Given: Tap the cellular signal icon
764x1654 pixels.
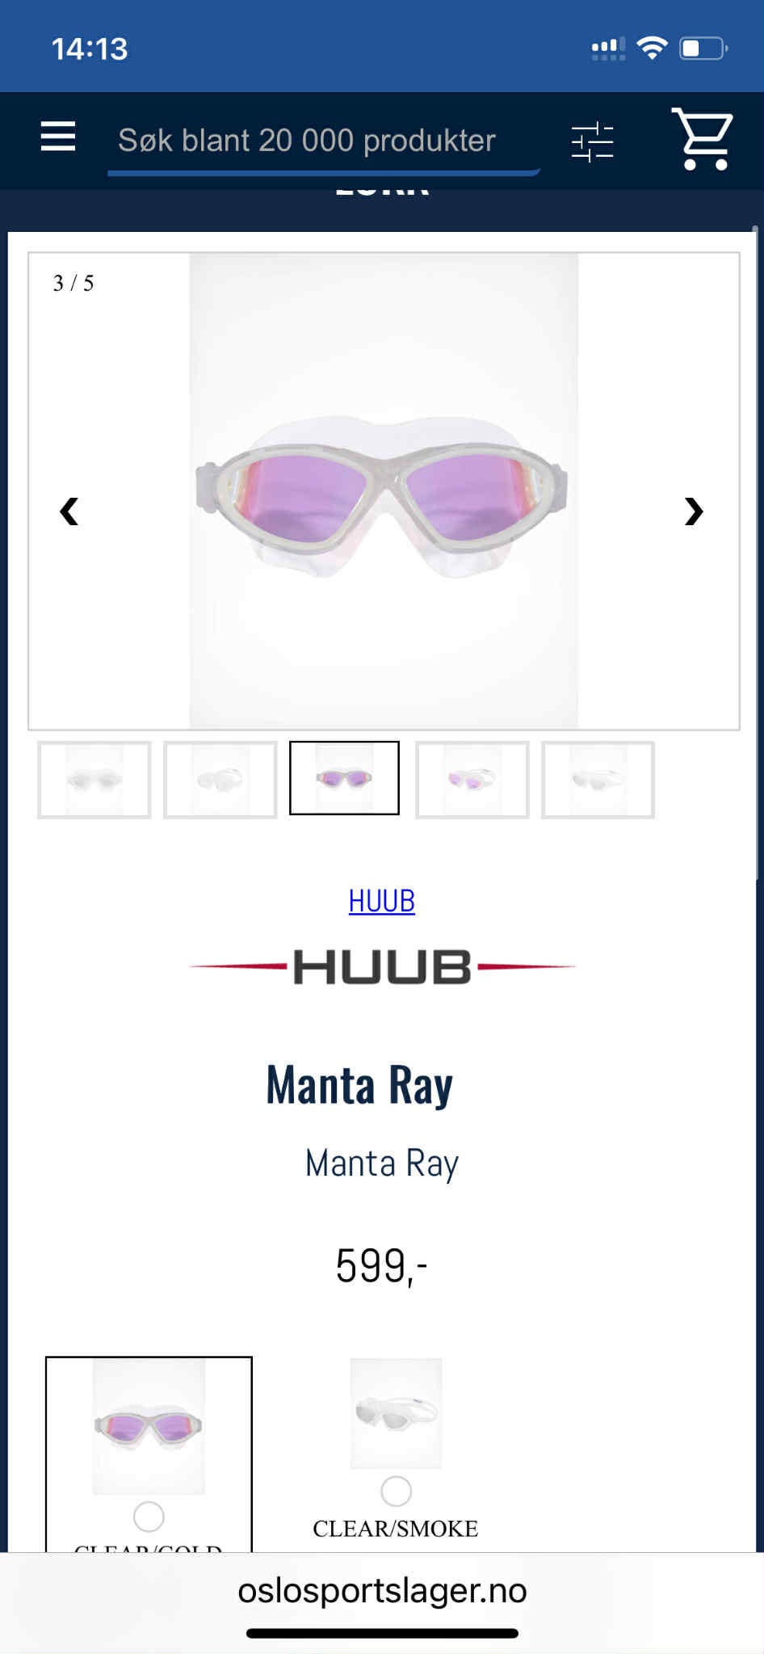Looking at the screenshot, I should [608, 49].
